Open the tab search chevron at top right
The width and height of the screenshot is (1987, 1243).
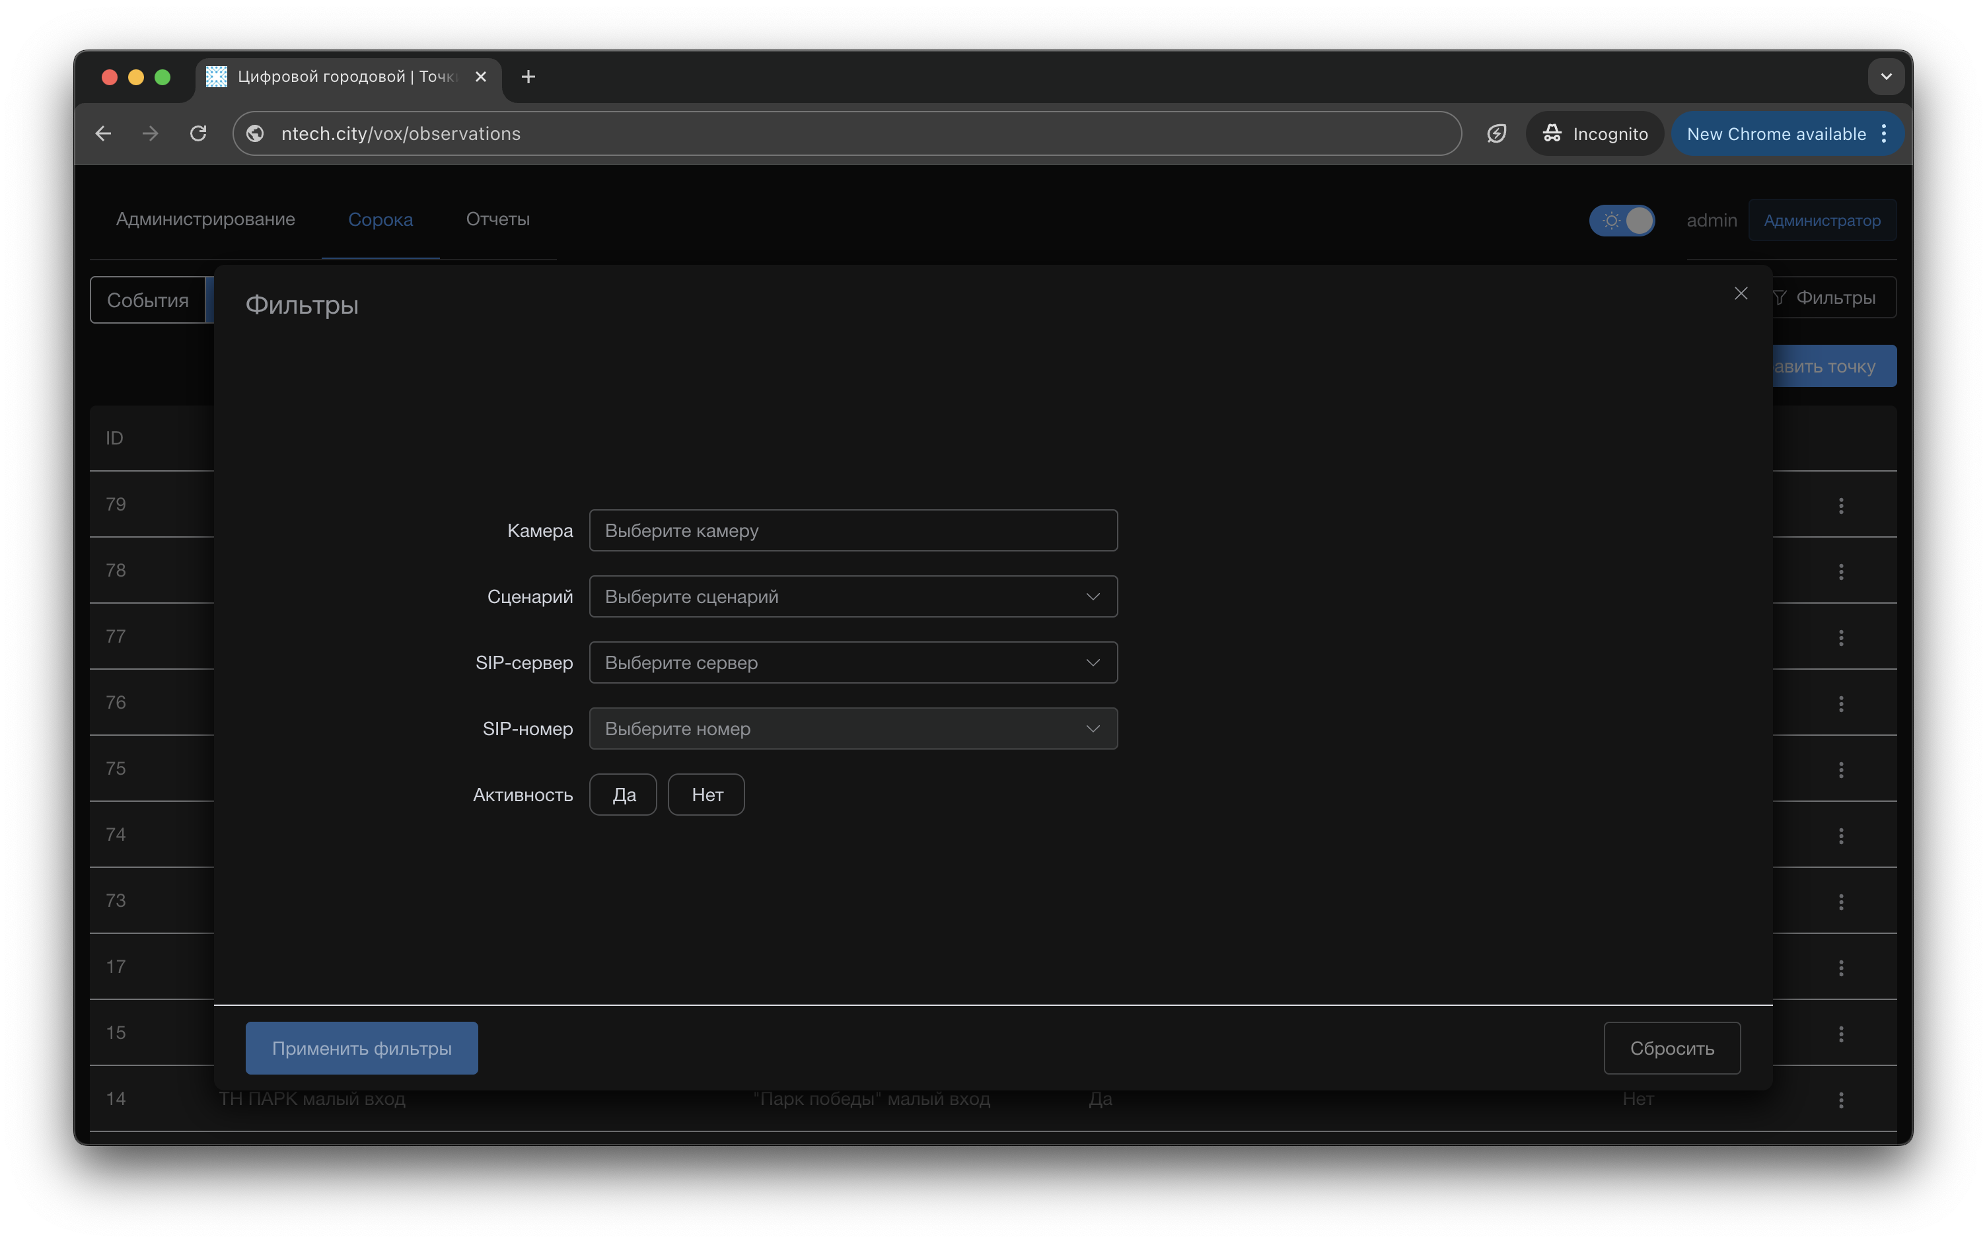coord(1886,77)
